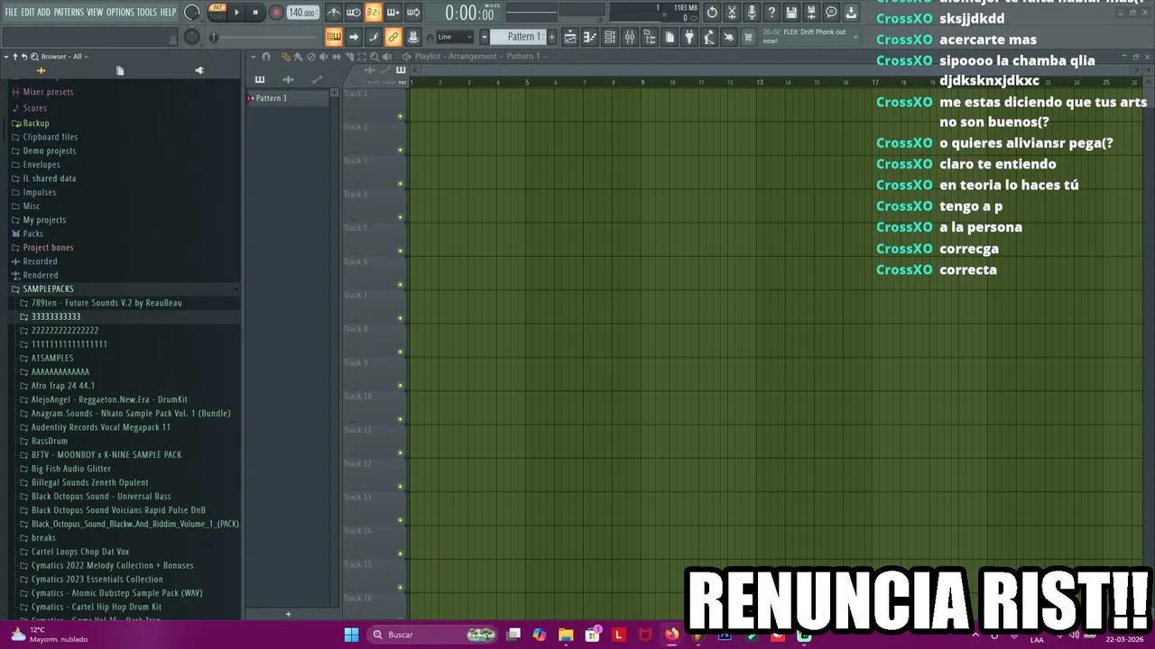Toggle typing keyboard to piano

pyautogui.click(x=334, y=37)
